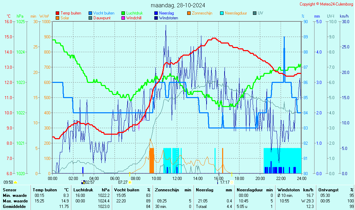Viewport: 355px width, 210px height.
Task: Click the sunrise icon next to 07:27
Action: pos(130,182)
